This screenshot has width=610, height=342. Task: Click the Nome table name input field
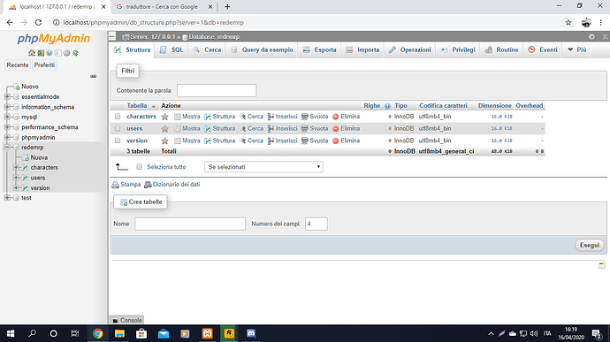click(x=190, y=224)
